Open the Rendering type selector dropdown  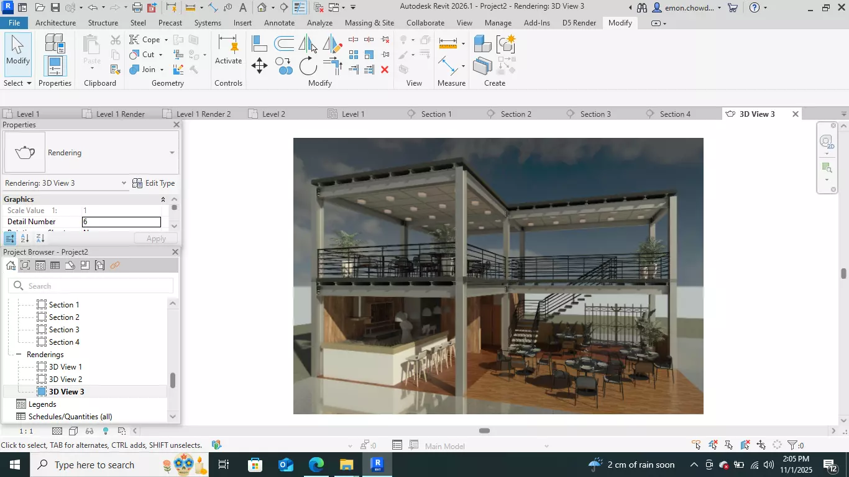point(172,153)
